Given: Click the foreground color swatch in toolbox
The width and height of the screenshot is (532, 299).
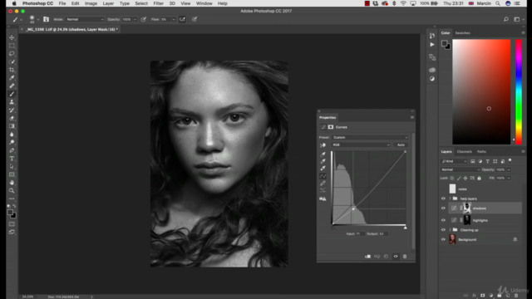Looking at the screenshot, I should (10, 213).
